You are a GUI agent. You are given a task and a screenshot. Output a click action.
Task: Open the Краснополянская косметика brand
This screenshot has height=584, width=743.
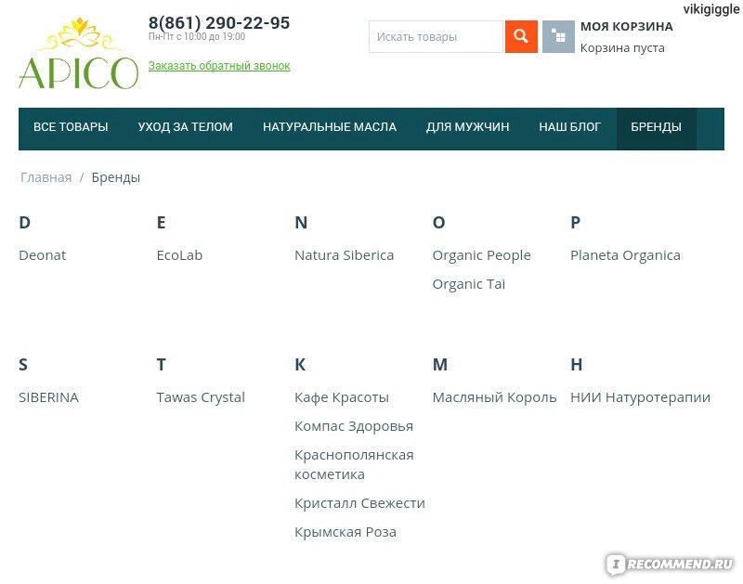[354, 464]
